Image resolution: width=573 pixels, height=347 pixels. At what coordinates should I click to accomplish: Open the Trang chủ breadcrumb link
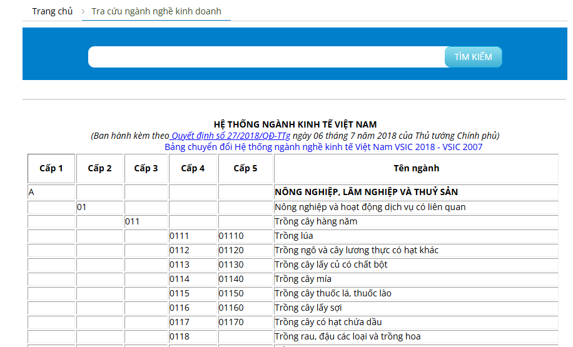(x=53, y=11)
